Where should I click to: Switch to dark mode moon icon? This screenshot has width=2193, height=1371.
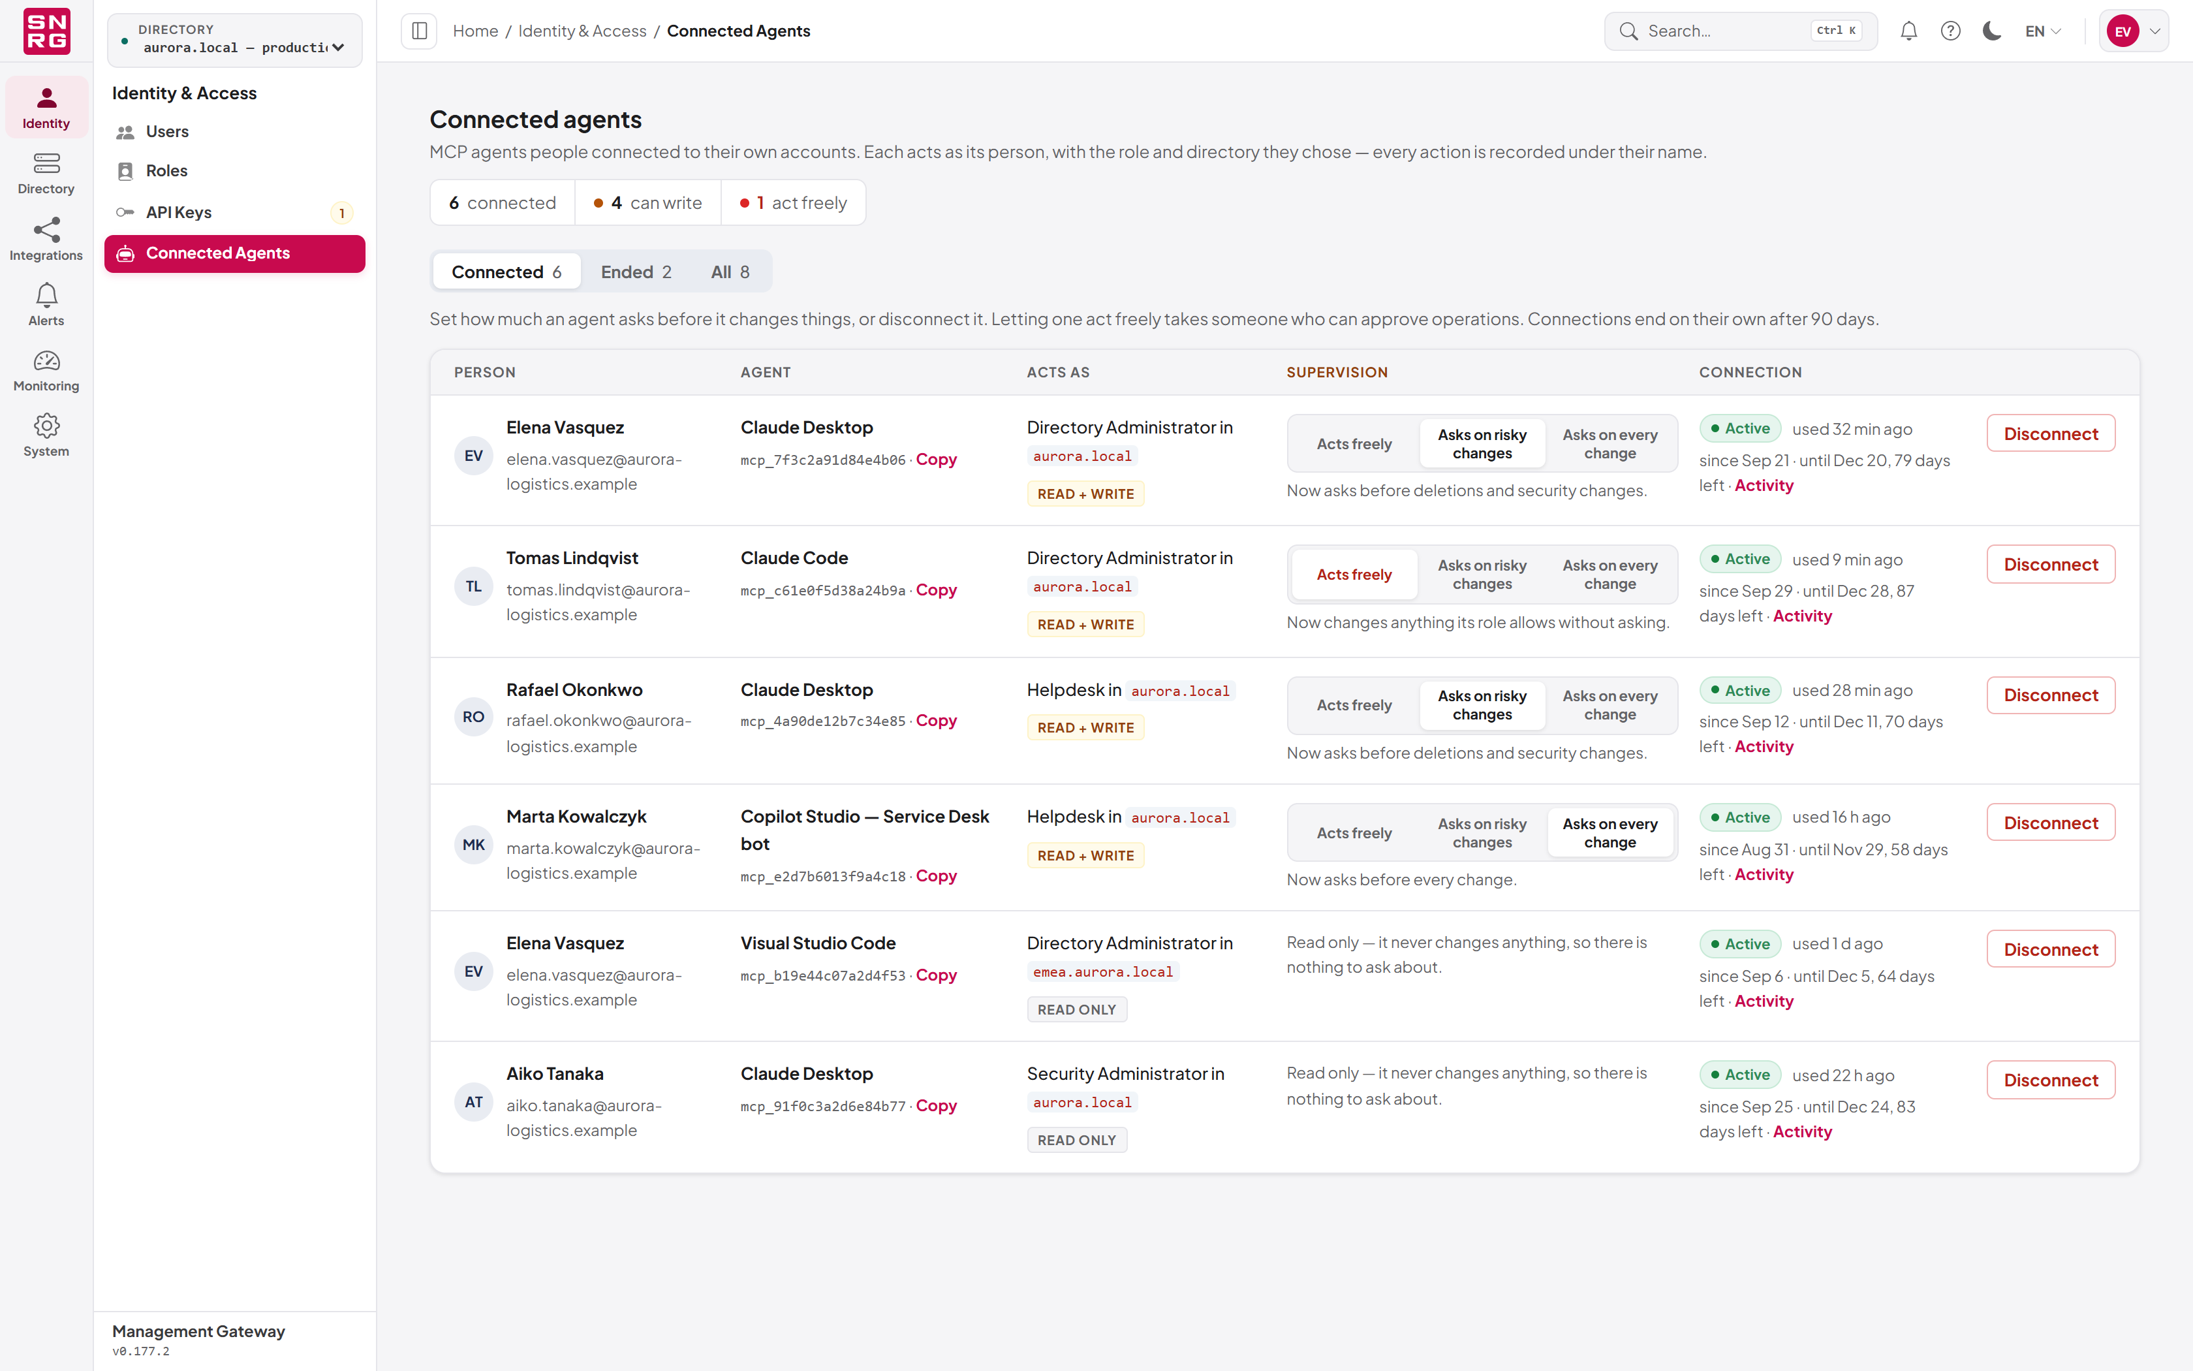tap(1992, 31)
